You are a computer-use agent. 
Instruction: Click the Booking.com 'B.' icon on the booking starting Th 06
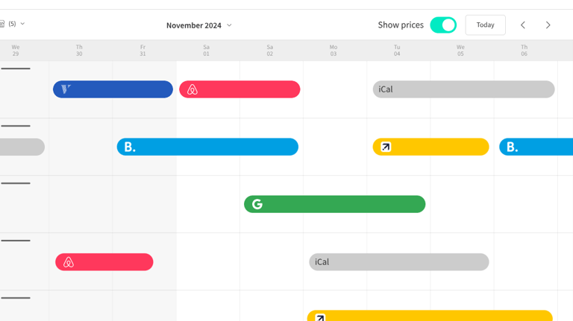point(512,147)
